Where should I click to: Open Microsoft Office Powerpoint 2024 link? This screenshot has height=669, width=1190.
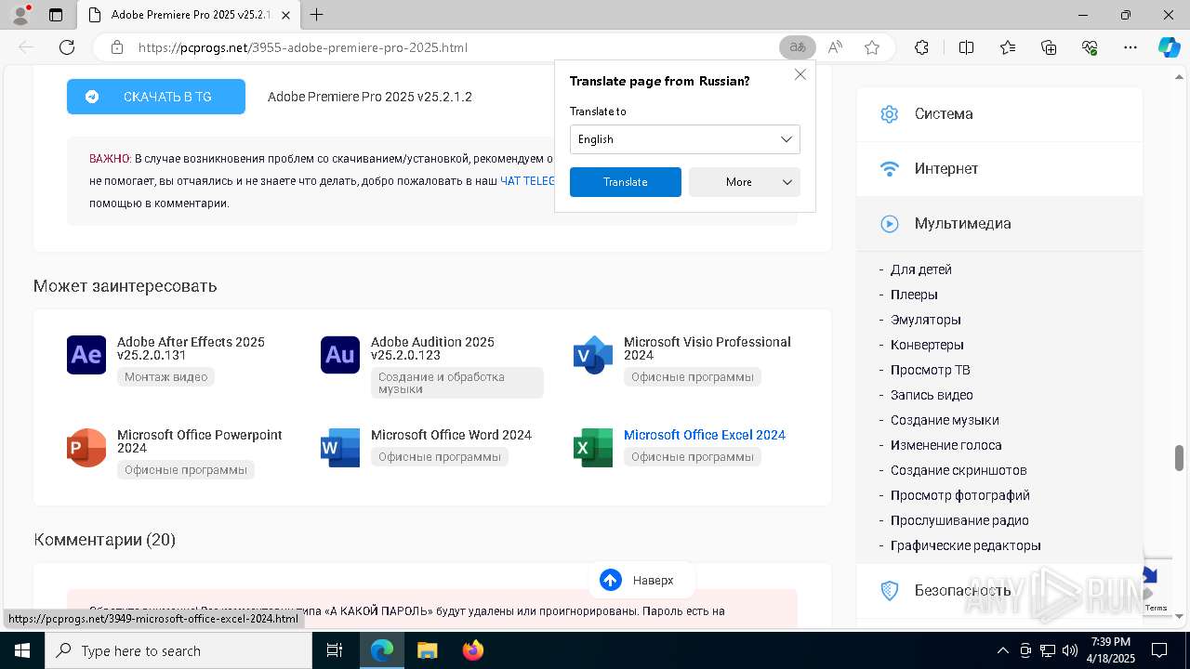(x=199, y=441)
